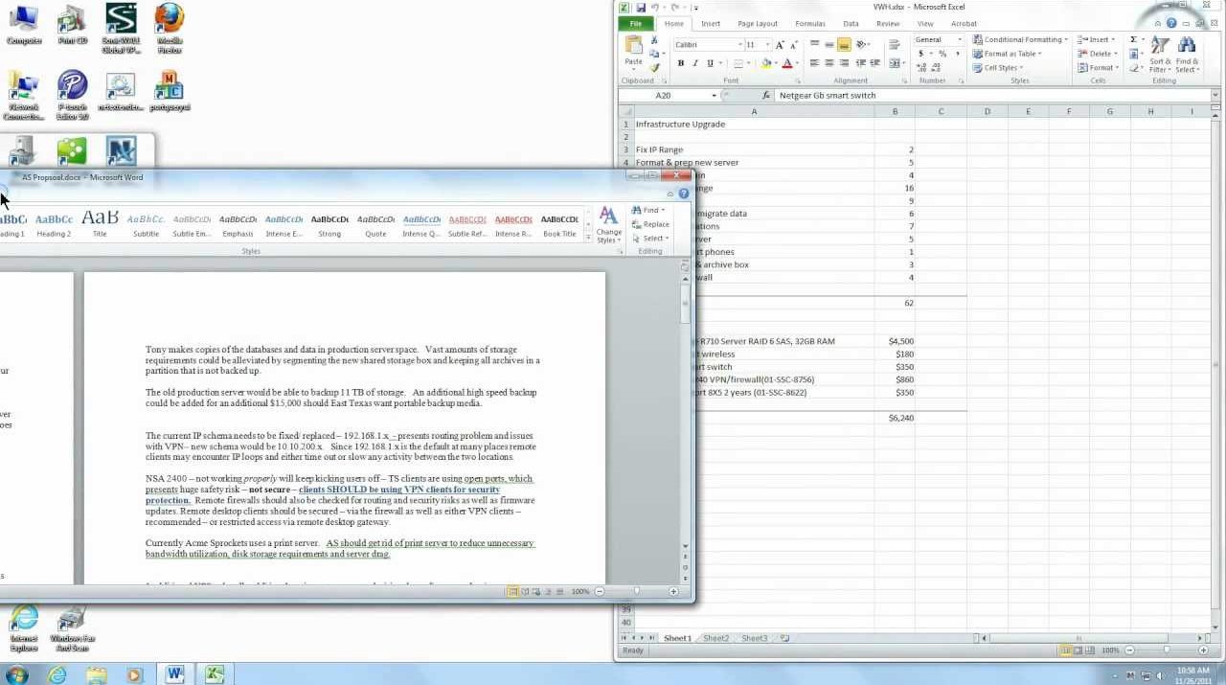
Task: Open Excel Help with the question mark icon
Action: click(1171, 24)
